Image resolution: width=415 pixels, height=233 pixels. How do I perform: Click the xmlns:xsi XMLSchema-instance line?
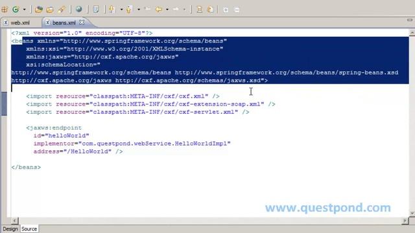(x=124, y=49)
